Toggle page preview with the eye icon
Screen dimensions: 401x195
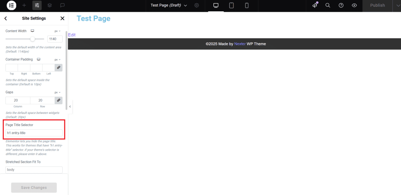point(354,5)
